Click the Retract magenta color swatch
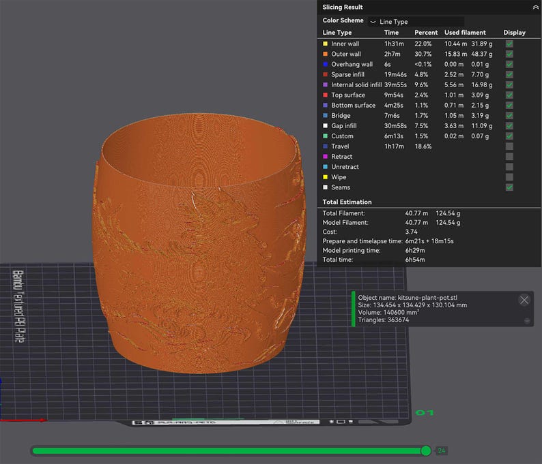The image size is (542, 464). click(x=326, y=157)
